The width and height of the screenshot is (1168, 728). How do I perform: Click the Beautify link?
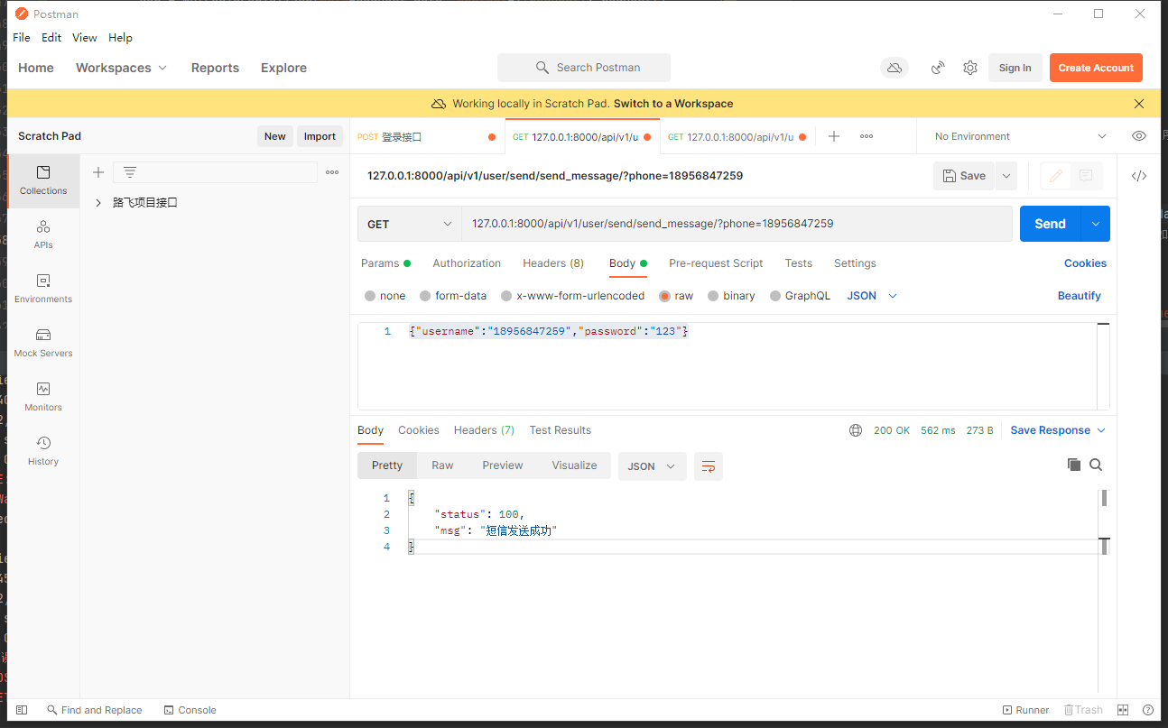(x=1079, y=296)
